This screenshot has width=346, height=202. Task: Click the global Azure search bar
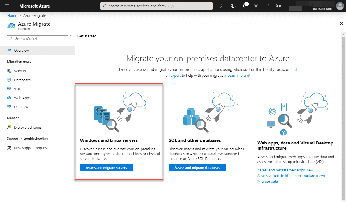click(x=156, y=6)
